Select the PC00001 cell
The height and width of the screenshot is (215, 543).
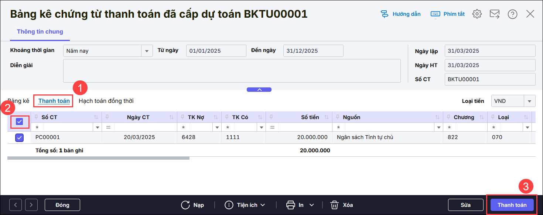coord(66,138)
